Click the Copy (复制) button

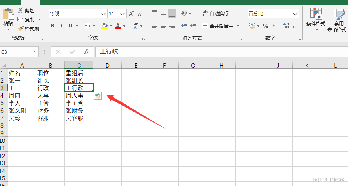click(26, 19)
